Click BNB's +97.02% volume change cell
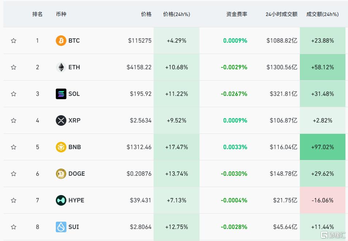The height and width of the screenshot is (241, 348). [322, 147]
